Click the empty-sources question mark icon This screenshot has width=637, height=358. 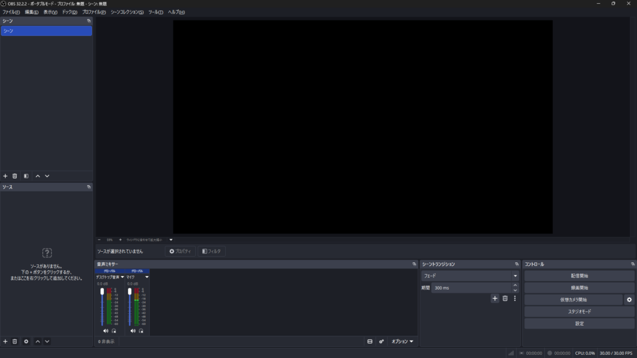coord(47,253)
